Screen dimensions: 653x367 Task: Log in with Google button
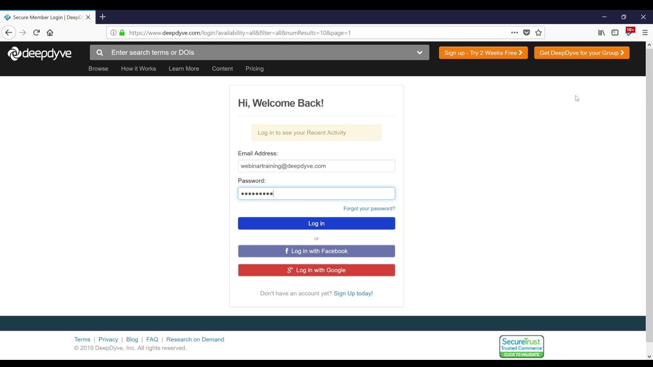point(316,270)
